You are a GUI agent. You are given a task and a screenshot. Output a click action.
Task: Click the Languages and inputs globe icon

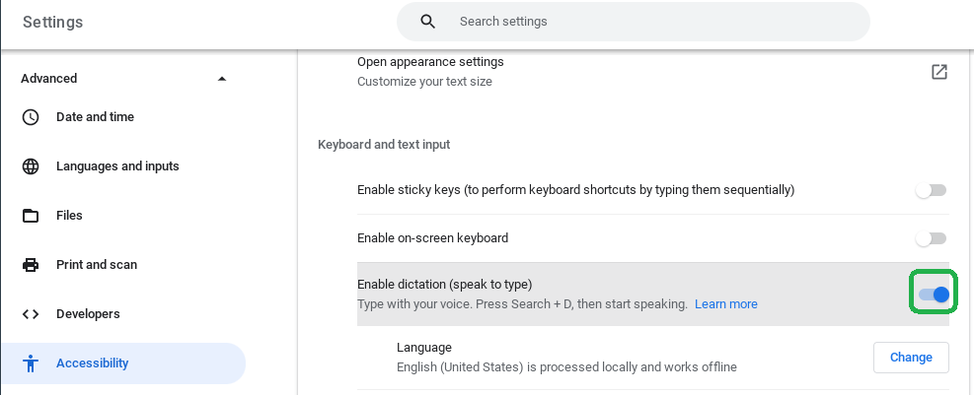coord(31,166)
